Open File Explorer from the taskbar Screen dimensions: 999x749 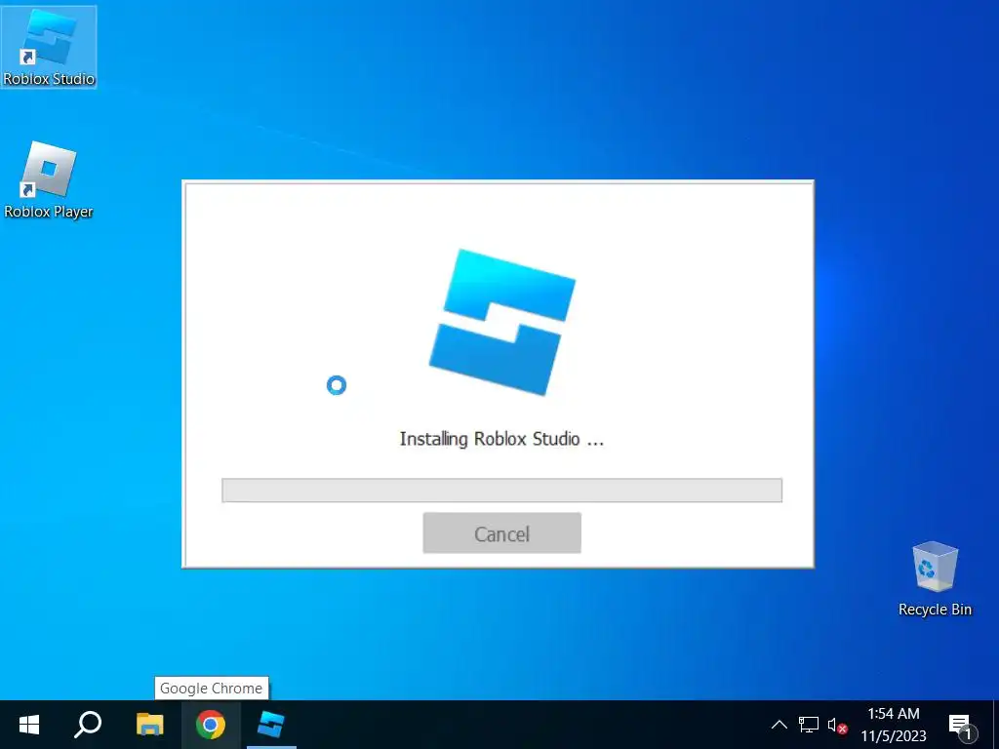point(149,725)
